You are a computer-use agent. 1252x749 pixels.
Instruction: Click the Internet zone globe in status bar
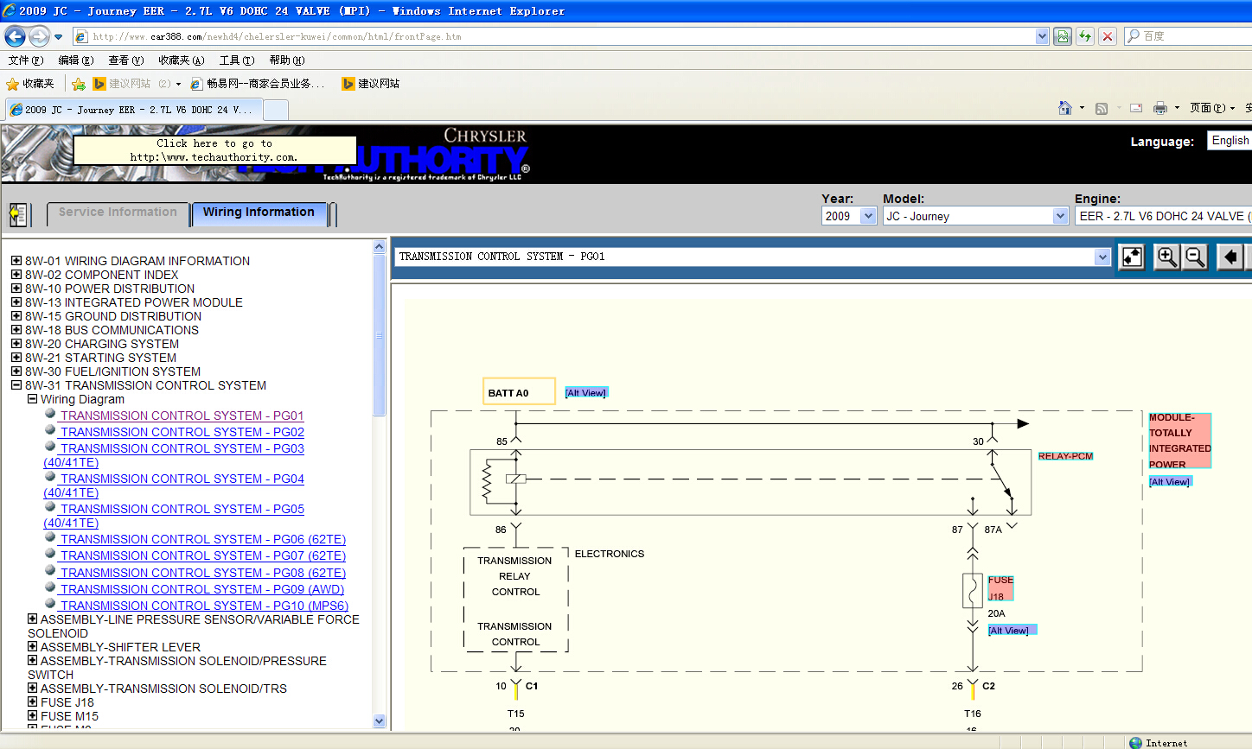tap(1135, 743)
